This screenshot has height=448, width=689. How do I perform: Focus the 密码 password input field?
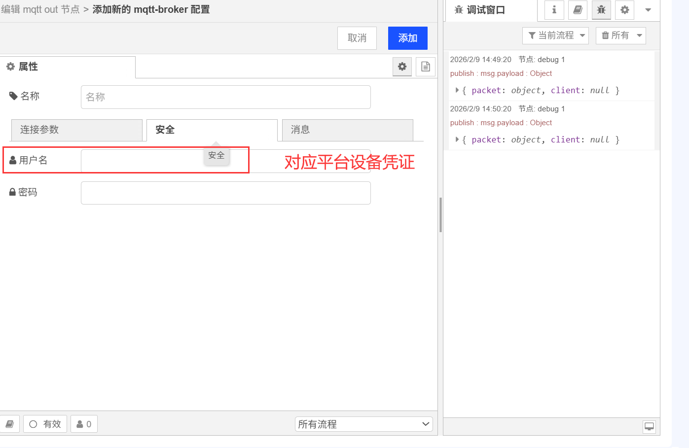pyautogui.click(x=226, y=193)
